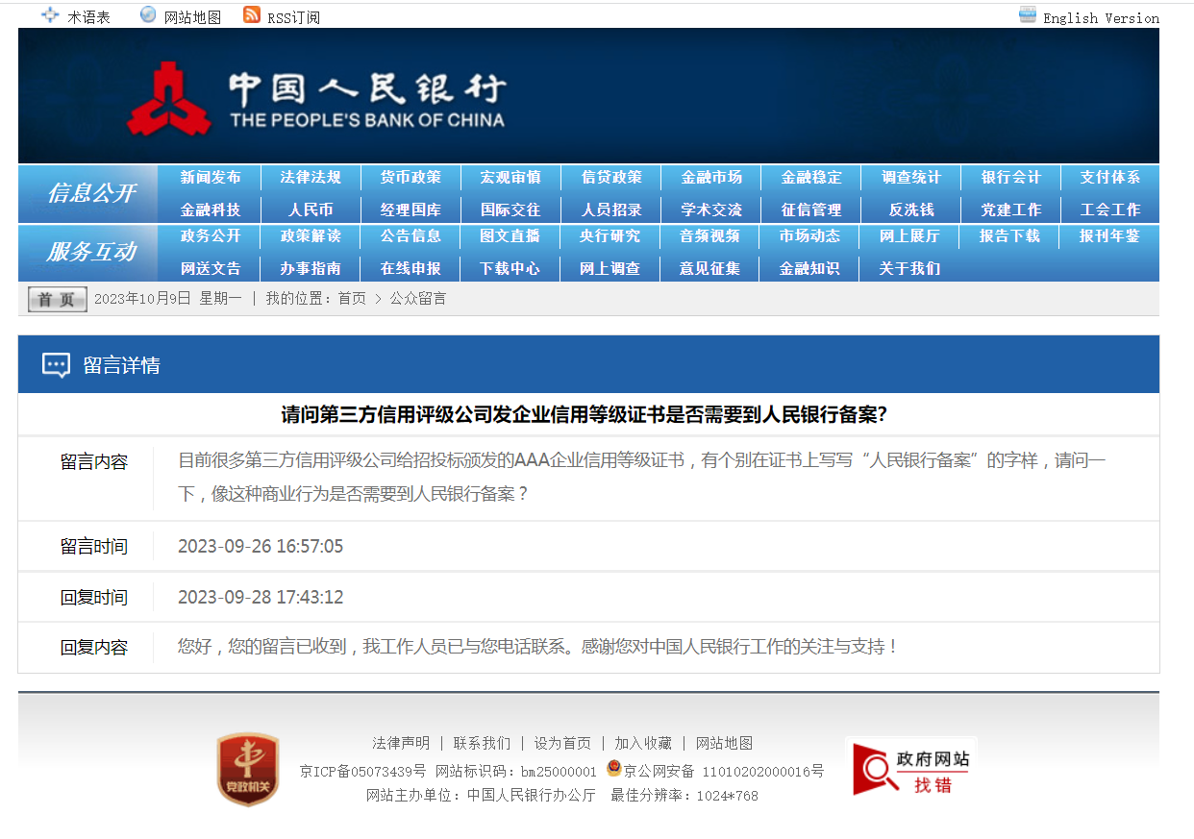Click the 留言详情 speech bubble icon
This screenshot has width=1194, height=839.
[x=56, y=365]
